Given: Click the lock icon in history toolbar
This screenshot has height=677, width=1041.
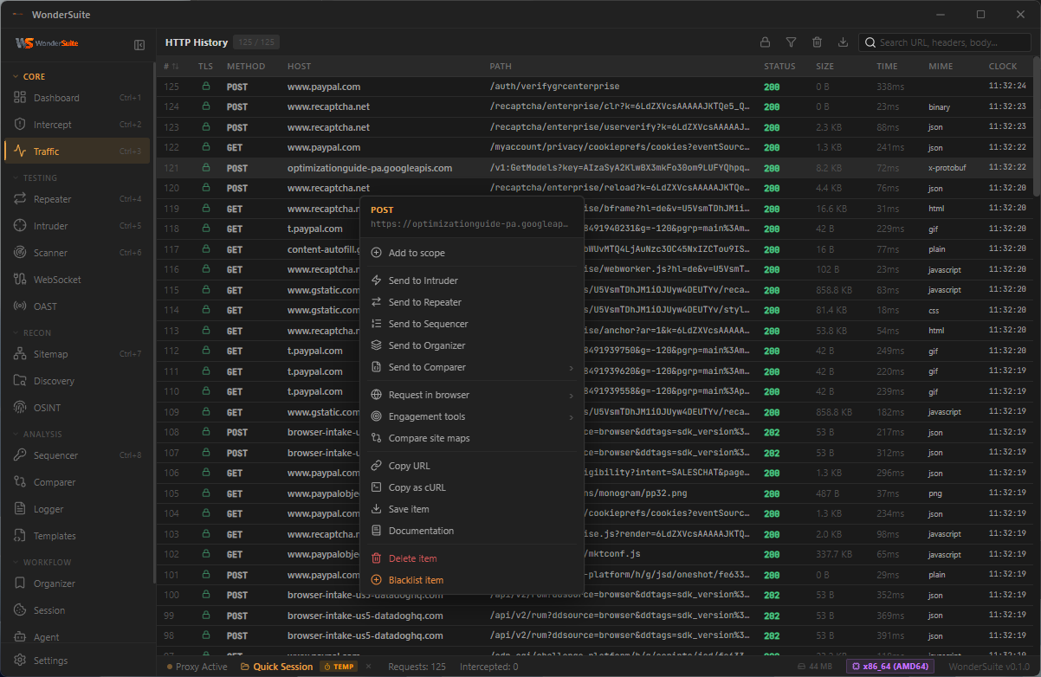Looking at the screenshot, I should coord(765,42).
